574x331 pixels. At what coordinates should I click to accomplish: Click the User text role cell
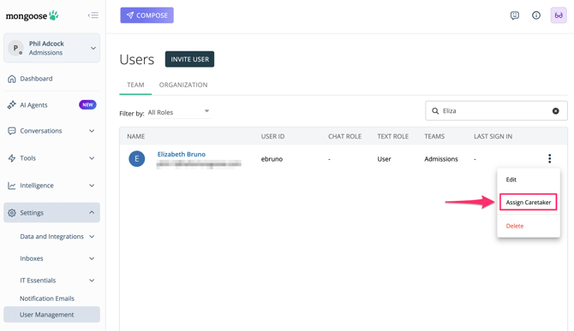384,159
